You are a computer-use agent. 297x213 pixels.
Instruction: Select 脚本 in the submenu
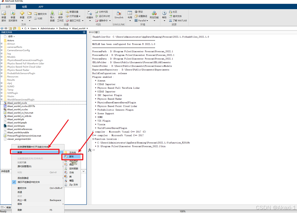[x=72, y=156]
